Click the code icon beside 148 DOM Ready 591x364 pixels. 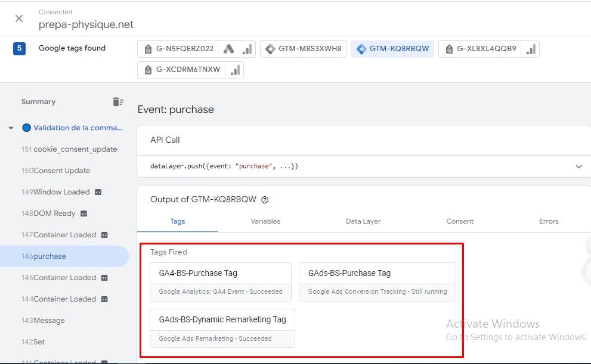[x=83, y=214]
